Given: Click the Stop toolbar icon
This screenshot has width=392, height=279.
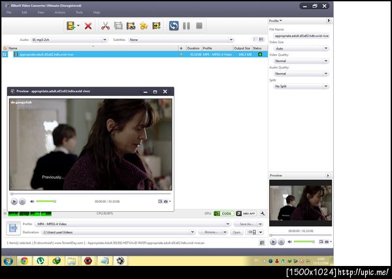Looking at the screenshot, I should [199, 25].
